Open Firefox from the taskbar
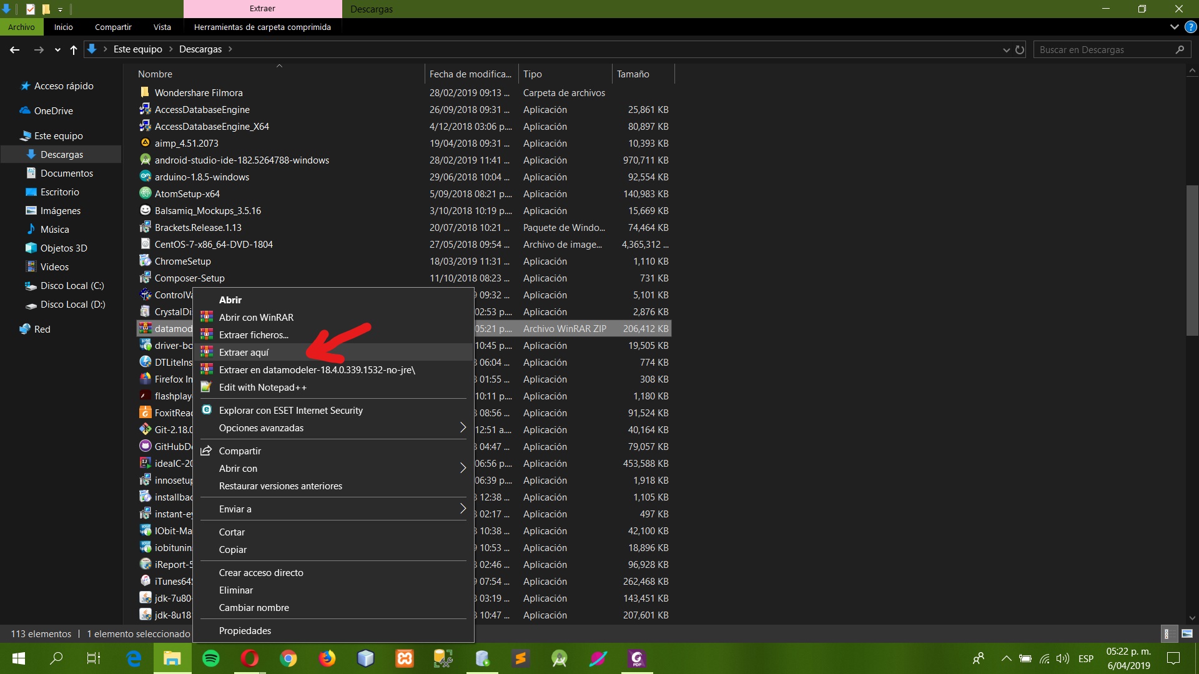The width and height of the screenshot is (1199, 674). pos(327,658)
